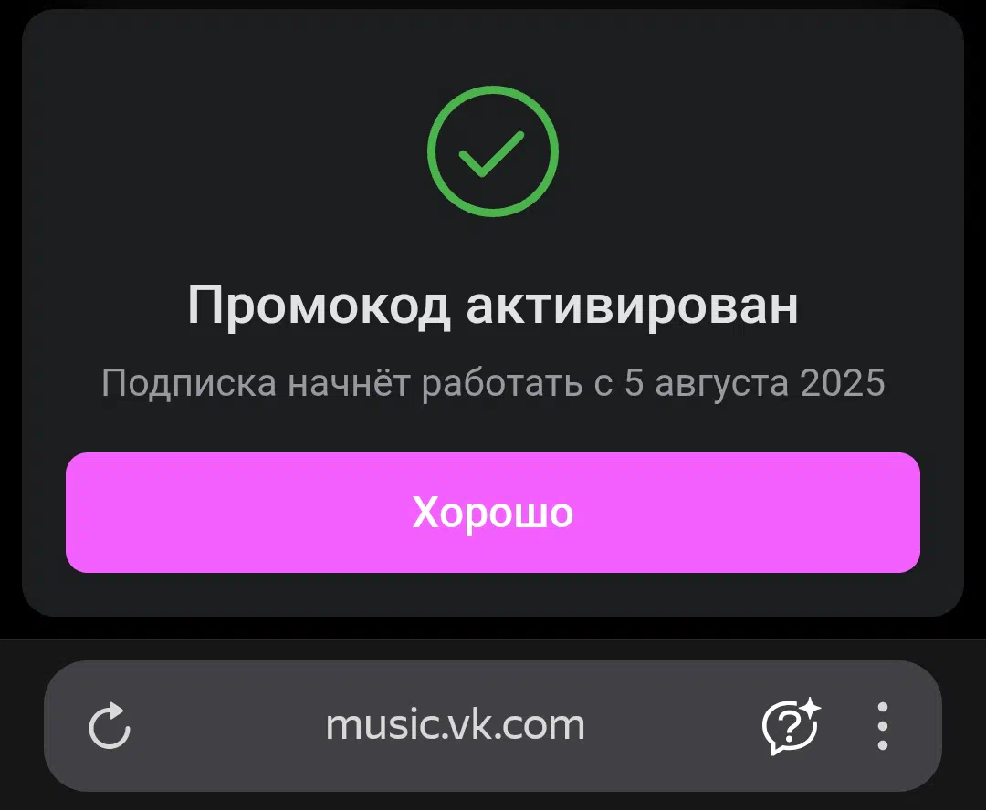Click the subscription start date text
986x810 pixels.
492,383
